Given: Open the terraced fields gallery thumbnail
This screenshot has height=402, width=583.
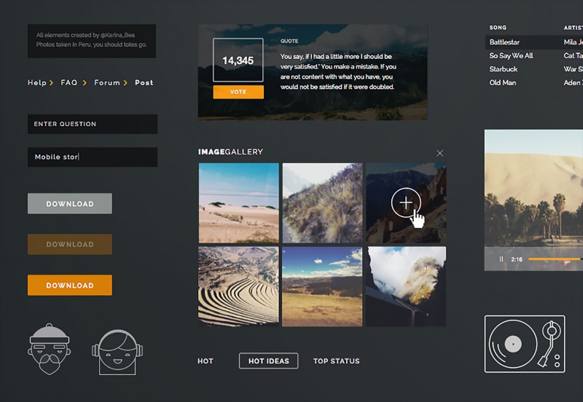Looking at the screenshot, I should (238, 286).
